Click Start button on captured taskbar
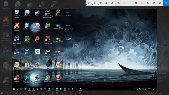The image size is (169, 95). click(x=14, y=89)
